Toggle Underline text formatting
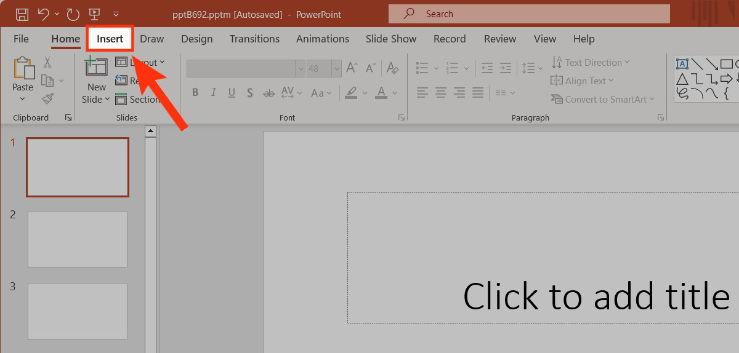The height and width of the screenshot is (353, 739). pyautogui.click(x=232, y=93)
